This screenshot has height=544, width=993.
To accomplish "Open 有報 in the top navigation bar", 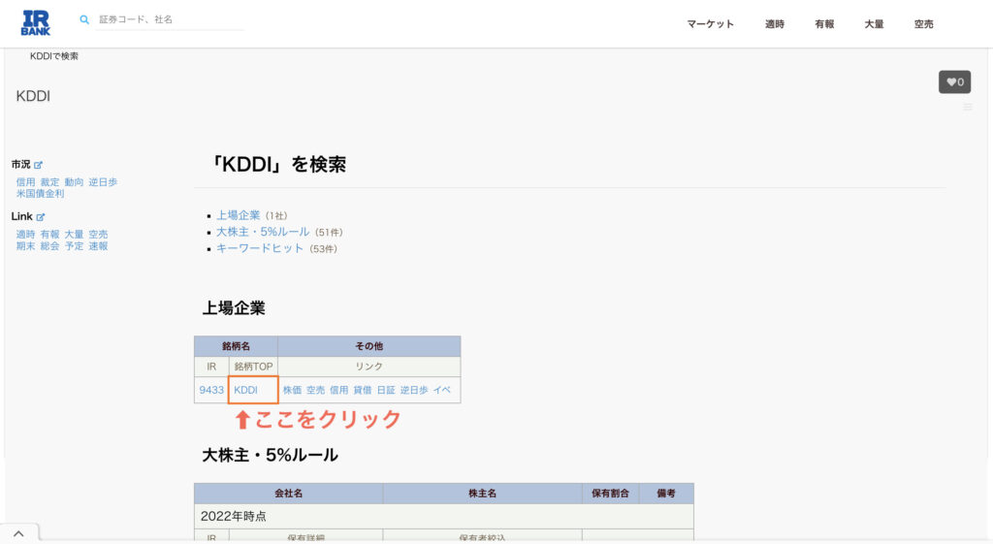I will point(824,24).
